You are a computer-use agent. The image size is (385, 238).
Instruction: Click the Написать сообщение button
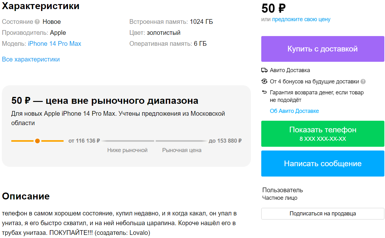[323, 163]
